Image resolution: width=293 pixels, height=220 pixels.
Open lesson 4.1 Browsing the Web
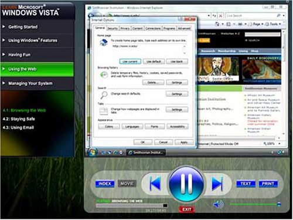(x=25, y=110)
